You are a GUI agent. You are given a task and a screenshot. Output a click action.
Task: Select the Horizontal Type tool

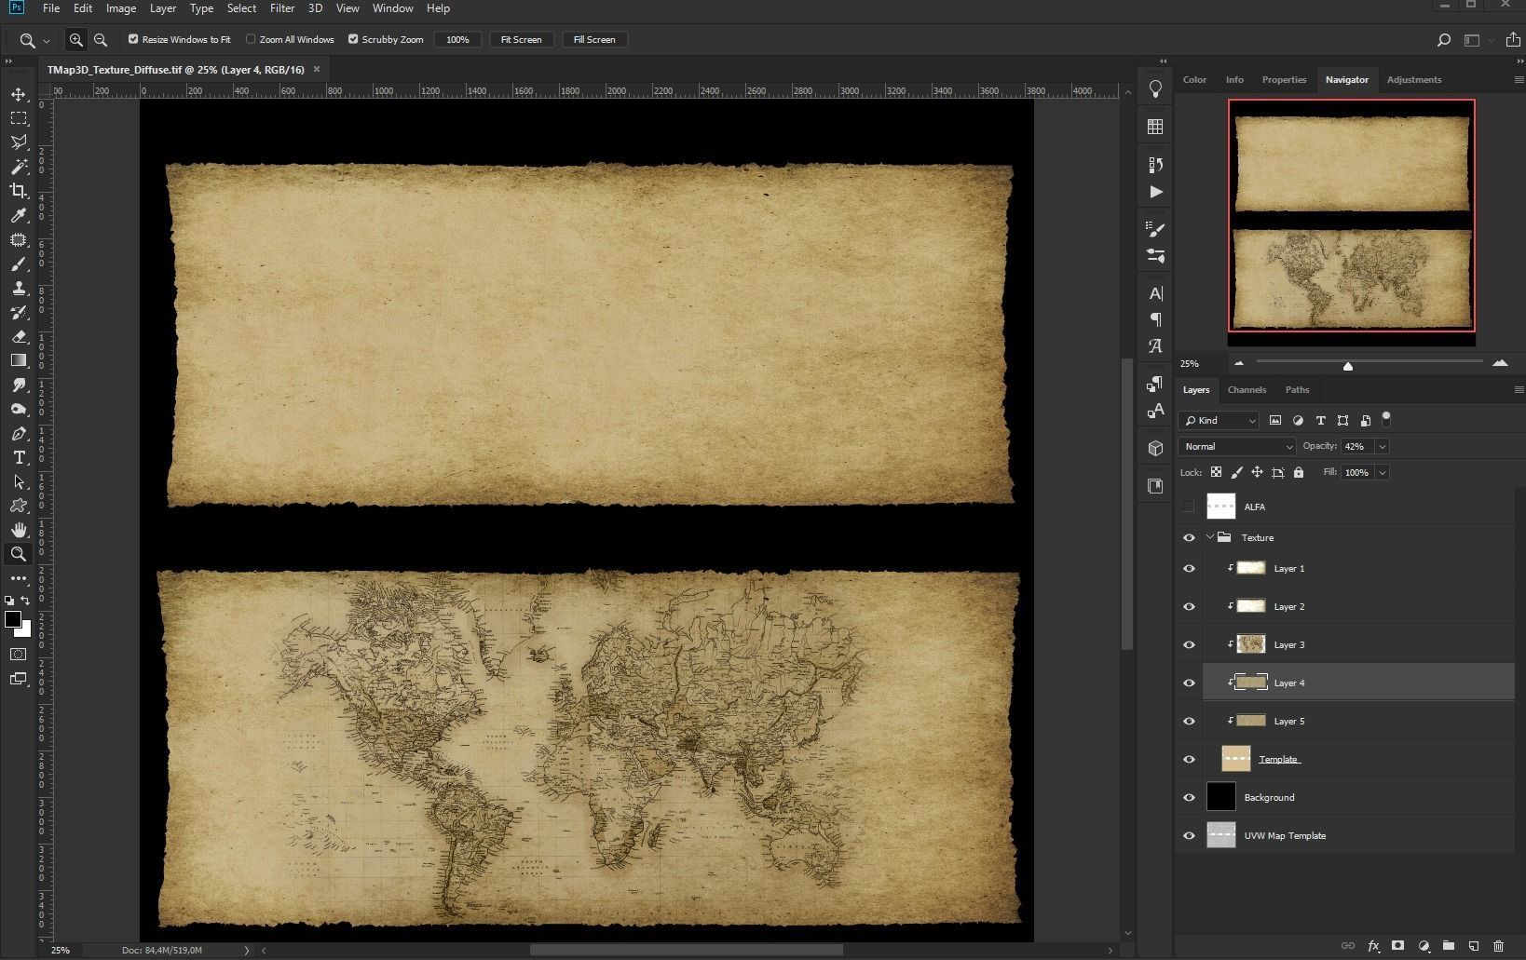[x=19, y=458]
